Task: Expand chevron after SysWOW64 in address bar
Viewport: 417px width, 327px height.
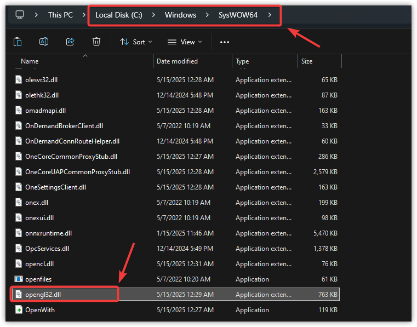Action: pos(270,15)
